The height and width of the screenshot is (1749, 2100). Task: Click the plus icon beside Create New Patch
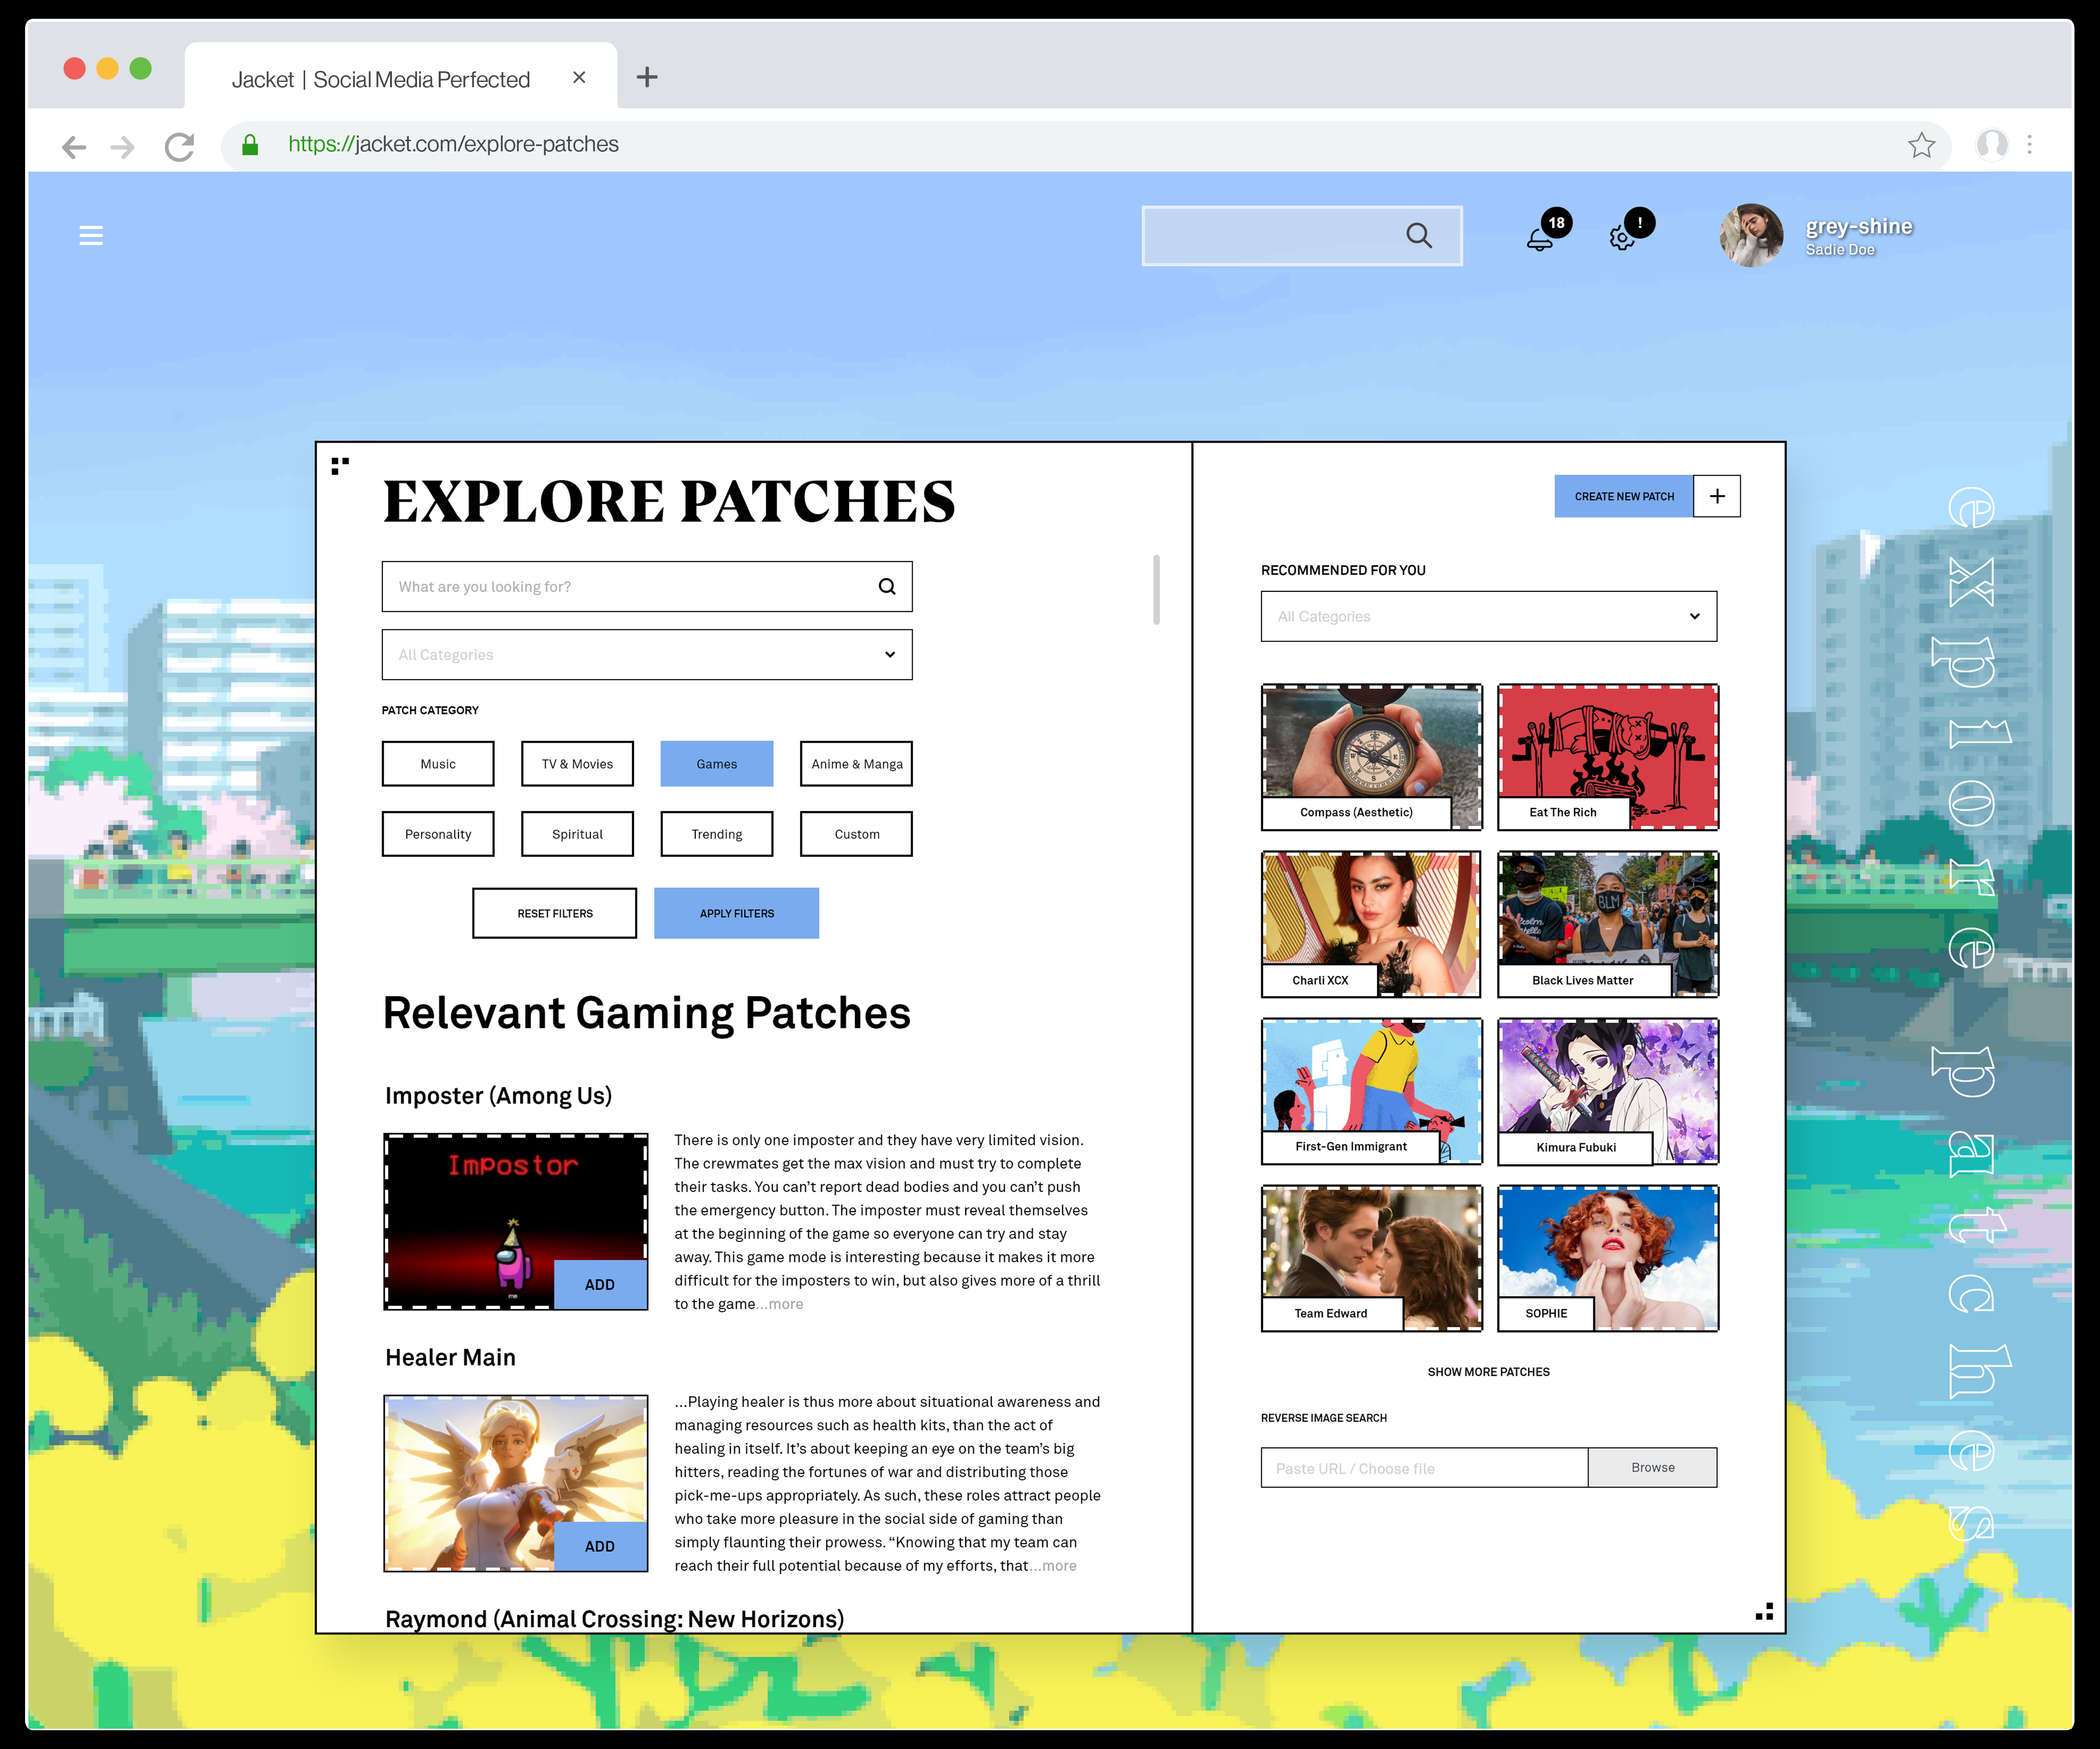pos(1717,496)
